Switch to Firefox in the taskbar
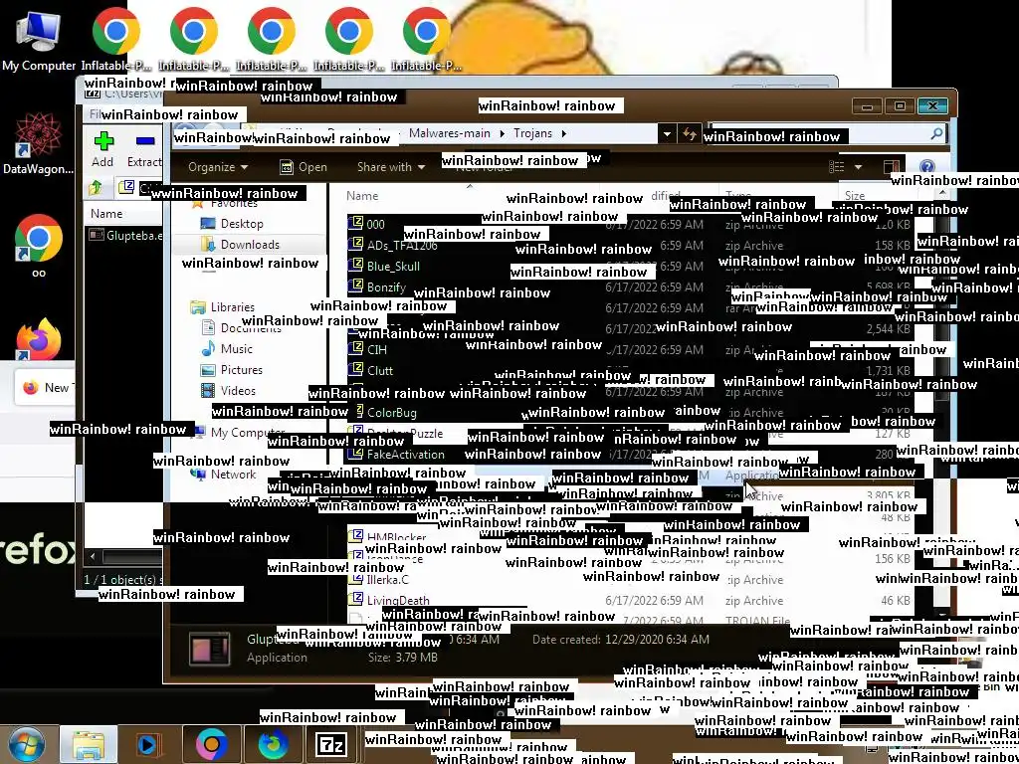The width and height of the screenshot is (1019, 764). coord(273,744)
